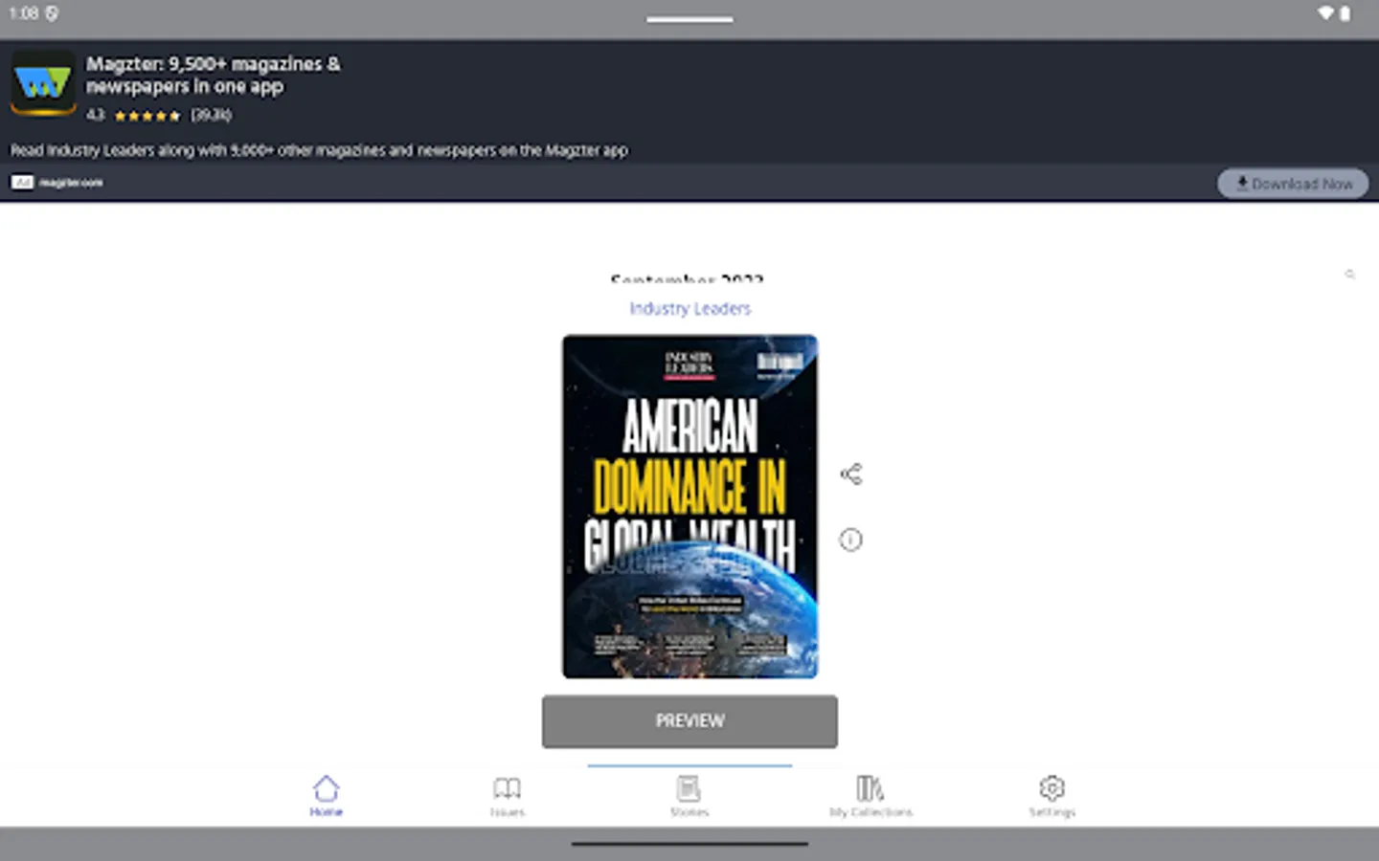Image resolution: width=1379 pixels, height=861 pixels.
Task: Open the Settings tab
Action: point(1052,796)
